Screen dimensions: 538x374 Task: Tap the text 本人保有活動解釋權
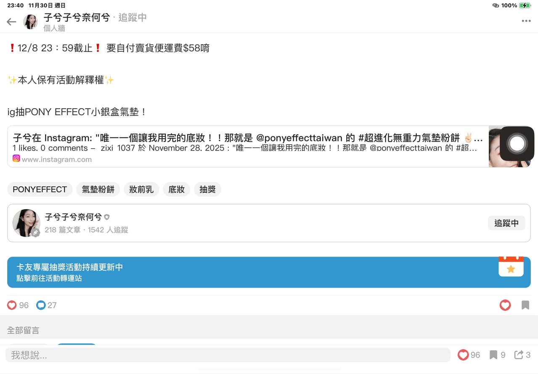point(61,80)
